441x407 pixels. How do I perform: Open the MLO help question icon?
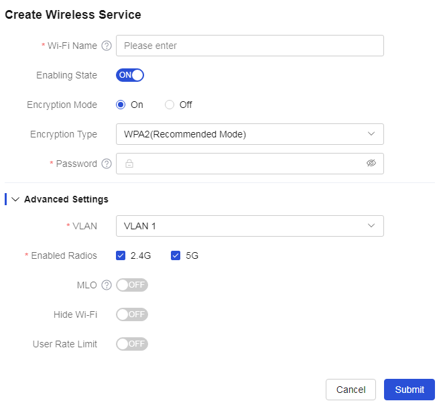click(x=107, y=285)
